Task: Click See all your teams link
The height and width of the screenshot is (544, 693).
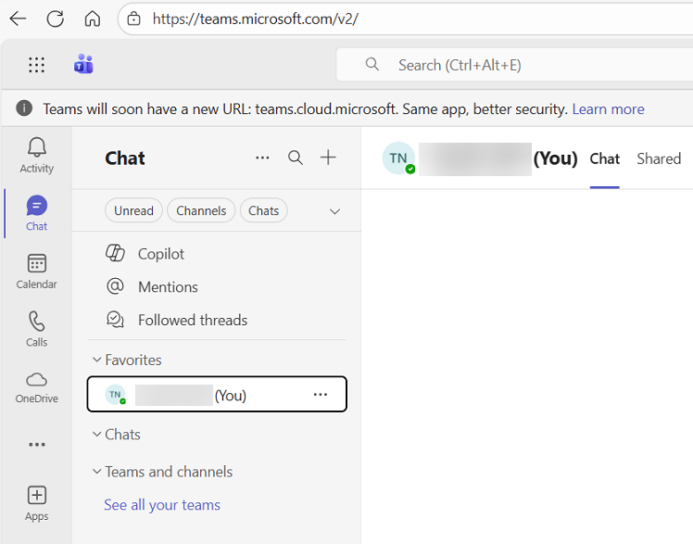Action: (x=162, y=505)
